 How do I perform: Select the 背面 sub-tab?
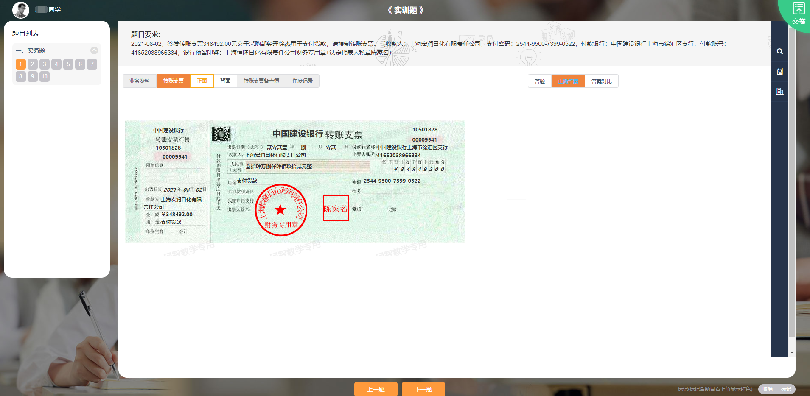[x=225, y=81]
